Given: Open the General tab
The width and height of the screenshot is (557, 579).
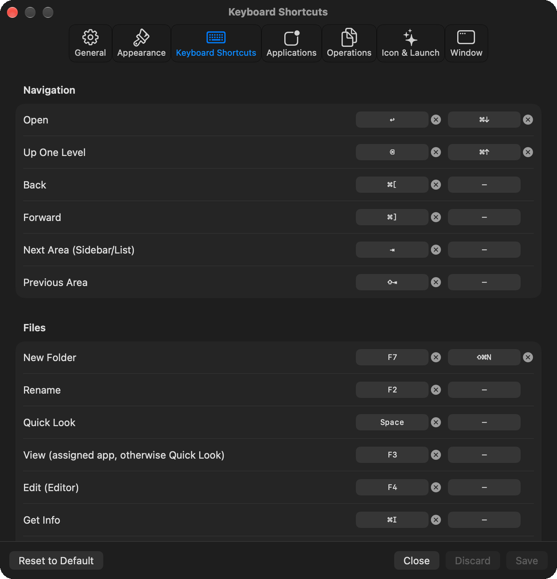Looking at the screenshot, I should tap(90, 43).
